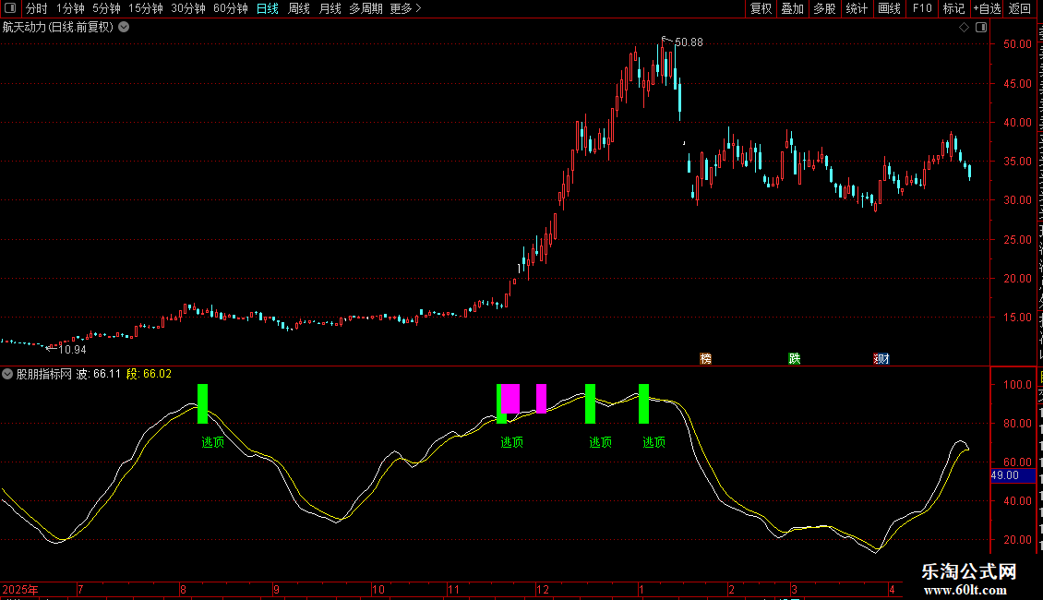Click month 9 on the time axis
1043x600 pixels.
pyautogui.click(x=276, y=589)
